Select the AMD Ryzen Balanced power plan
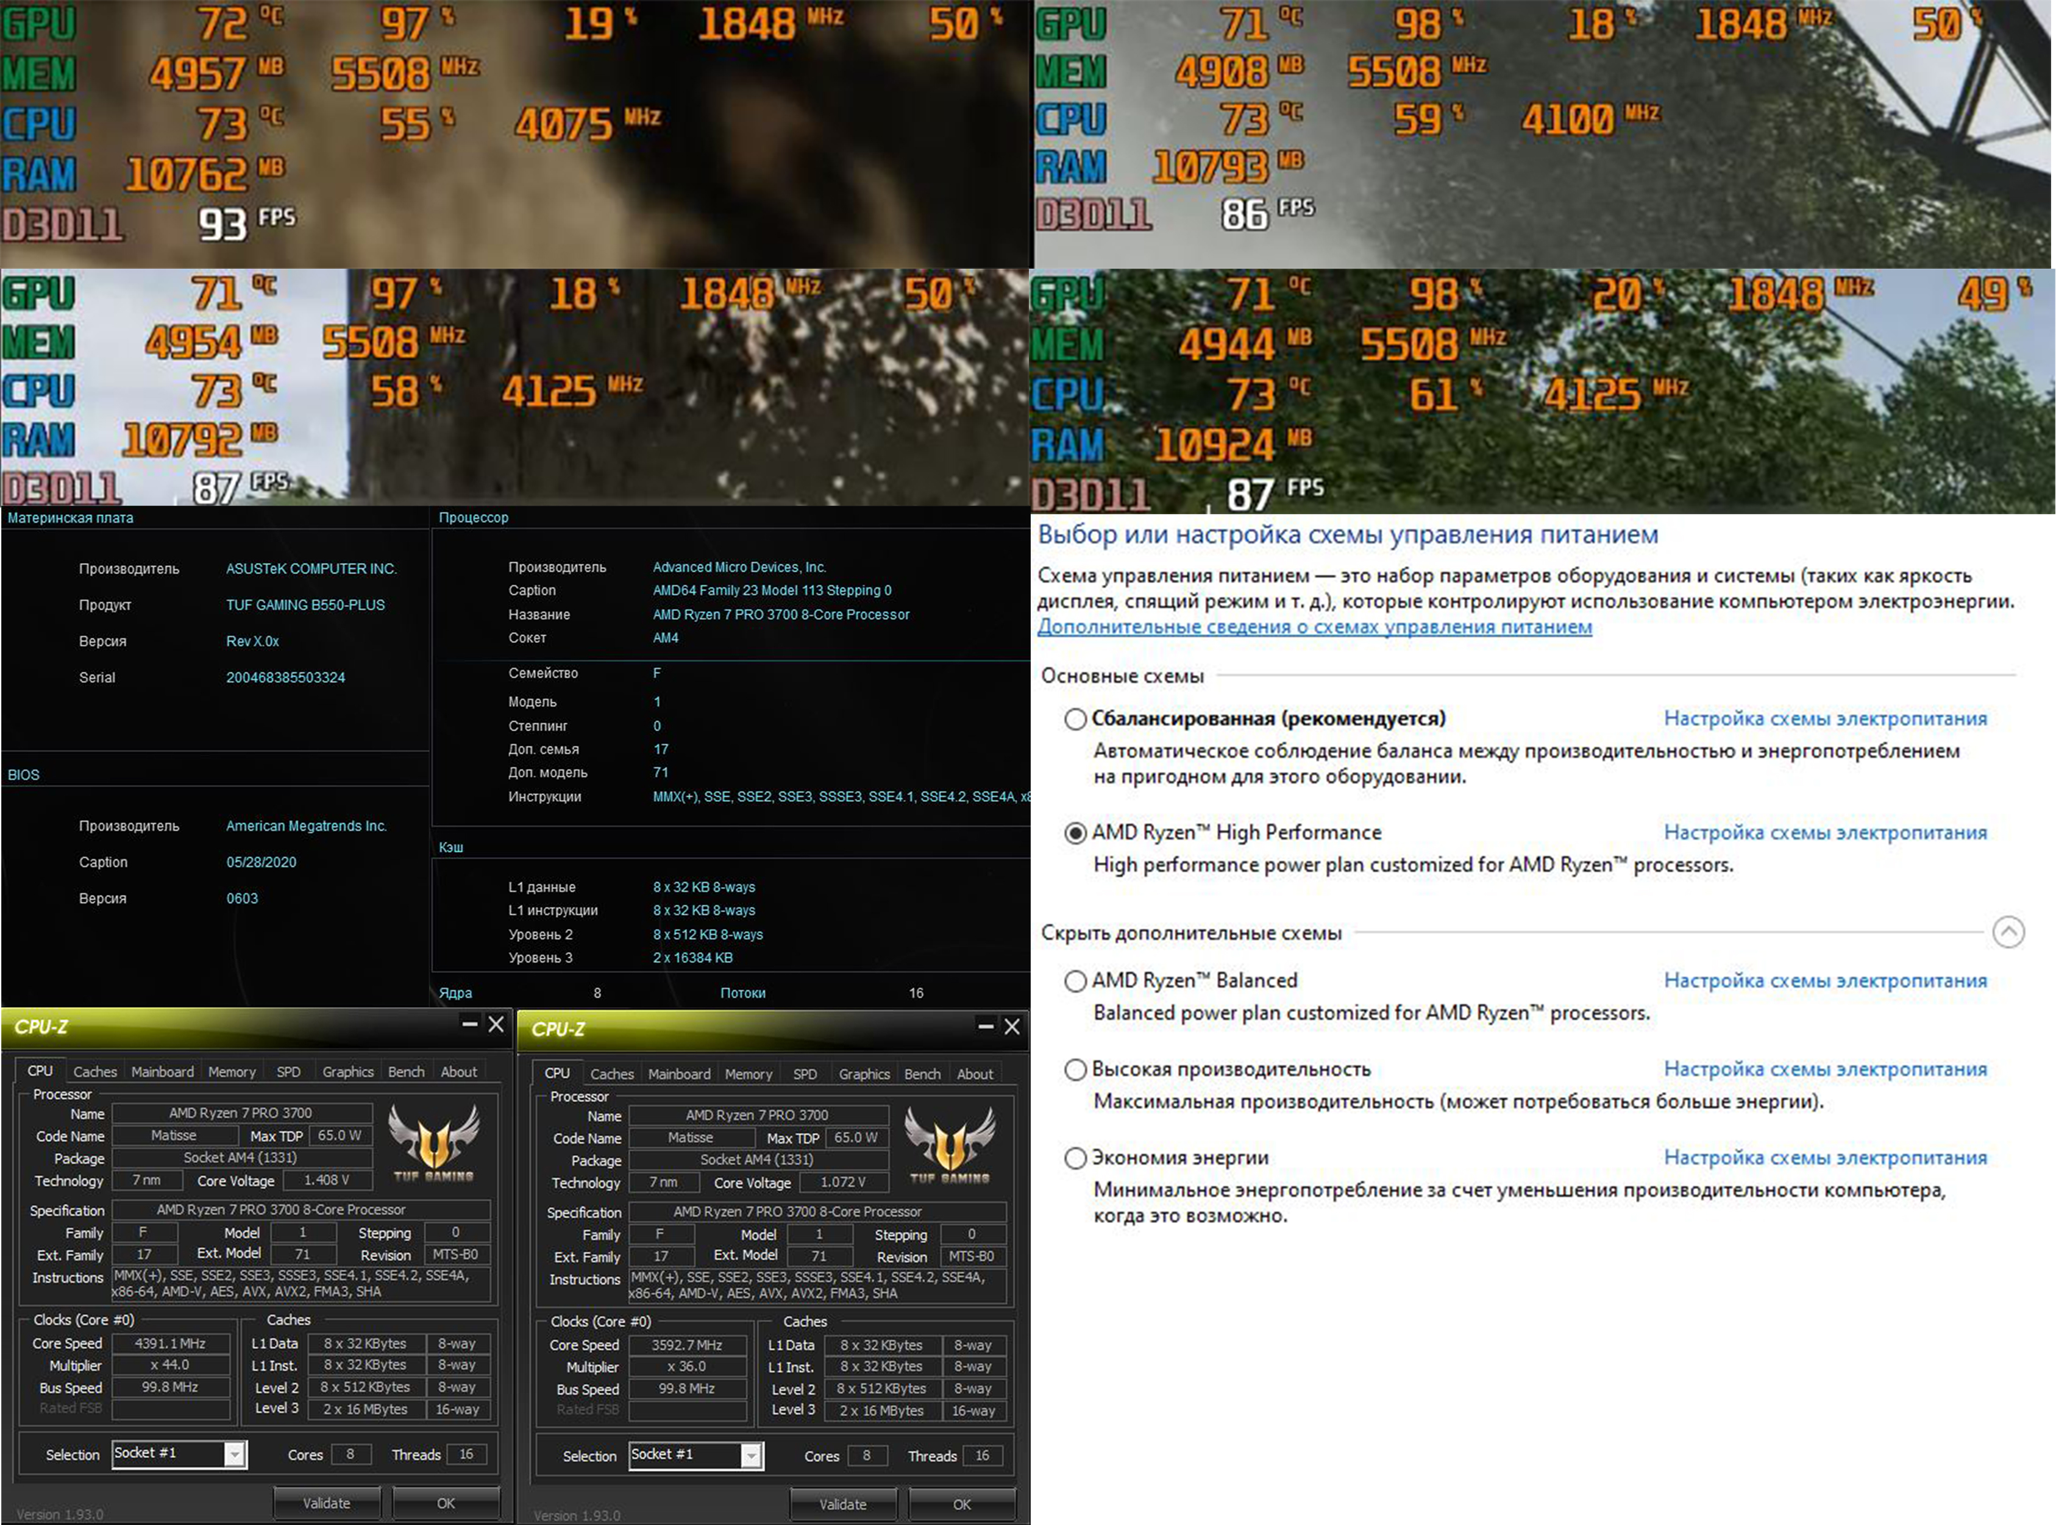 pos(1075,982)
